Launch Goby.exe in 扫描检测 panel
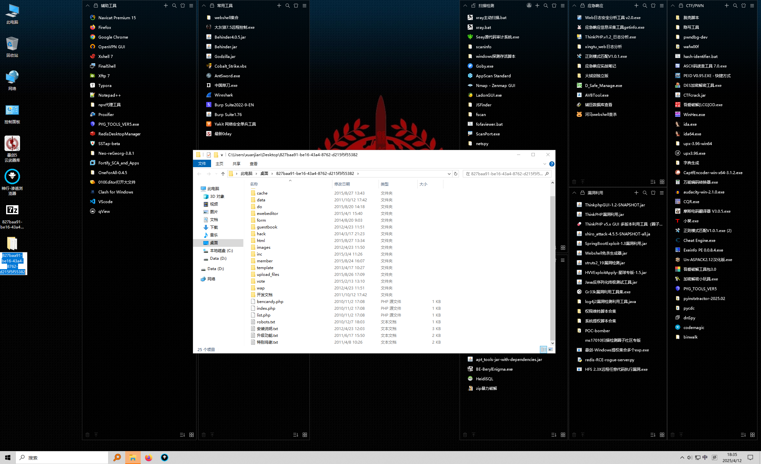 [481, 66]
